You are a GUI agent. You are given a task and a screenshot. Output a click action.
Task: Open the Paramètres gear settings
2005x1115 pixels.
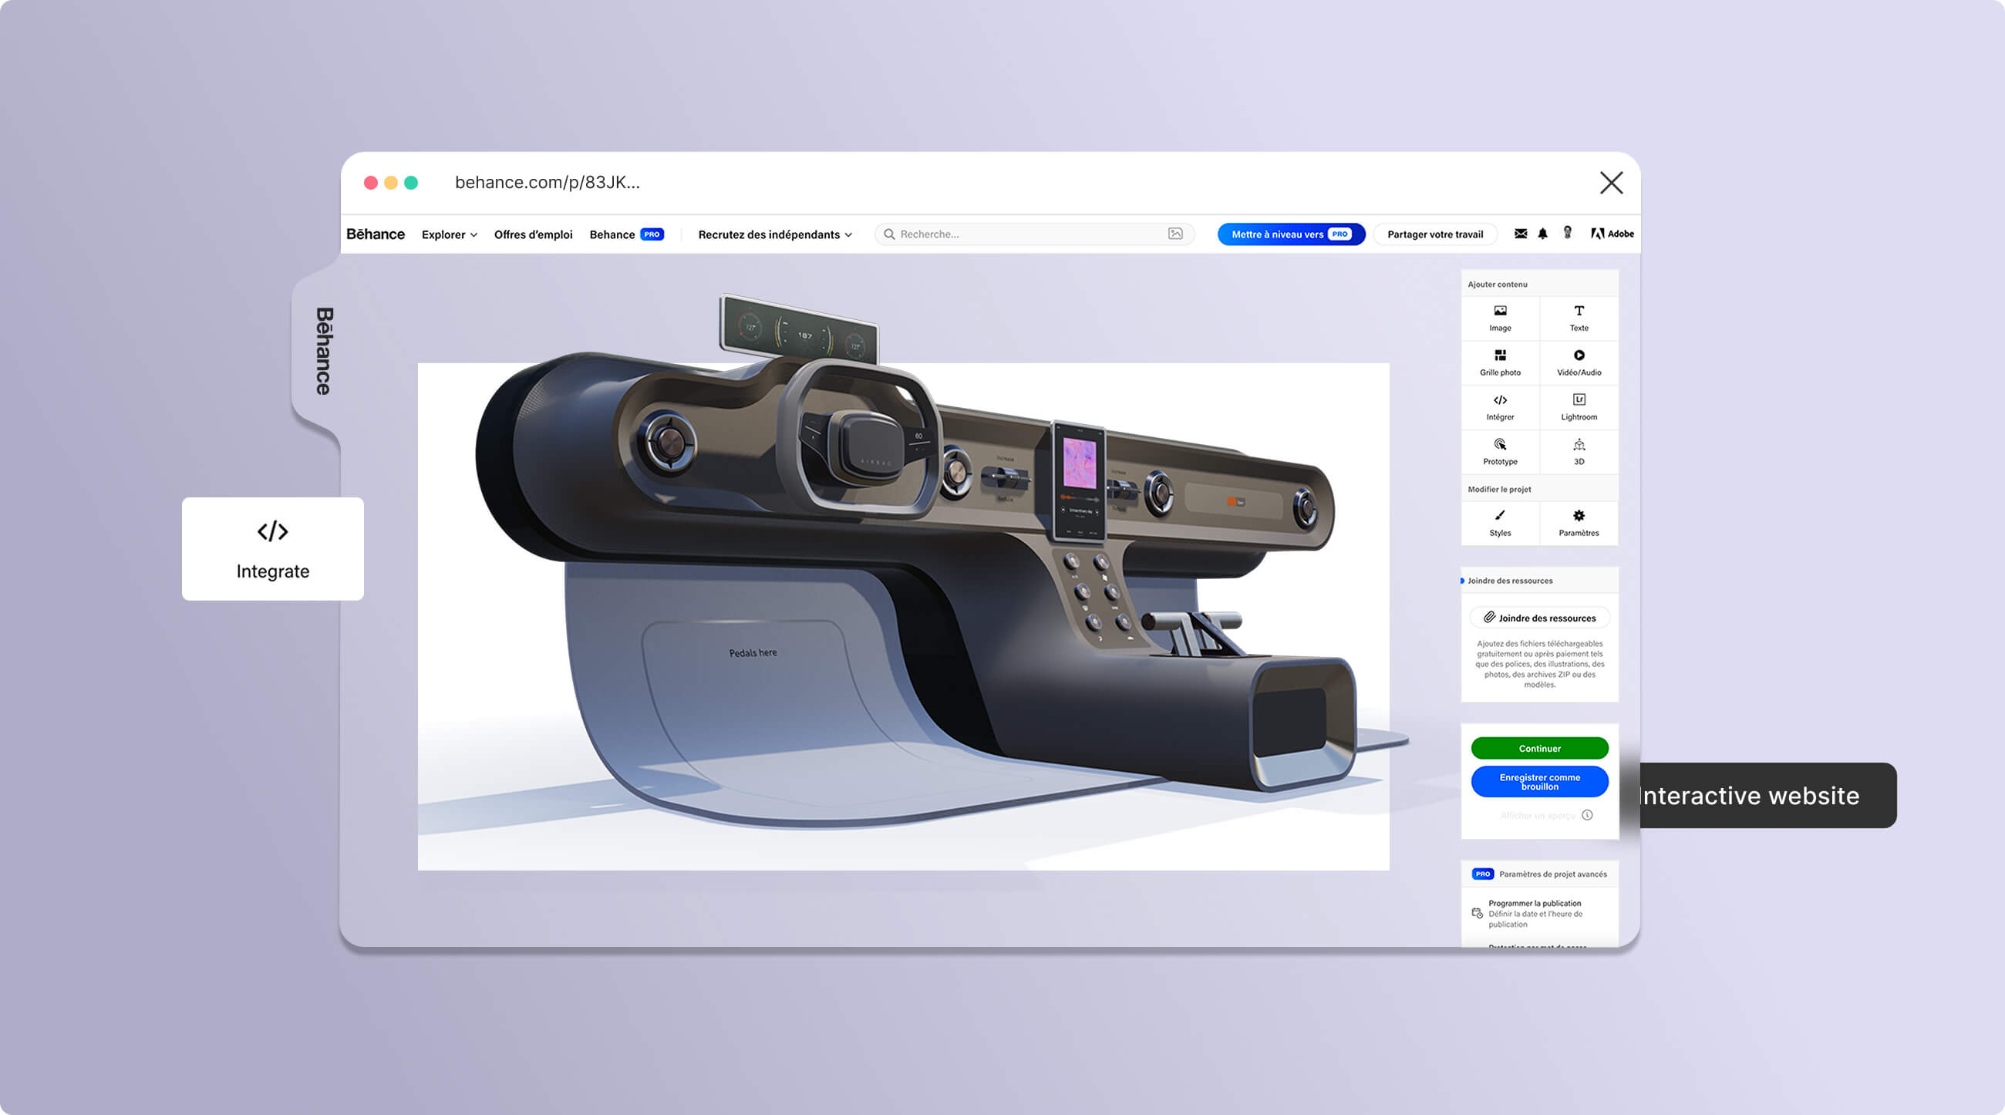1579,522
